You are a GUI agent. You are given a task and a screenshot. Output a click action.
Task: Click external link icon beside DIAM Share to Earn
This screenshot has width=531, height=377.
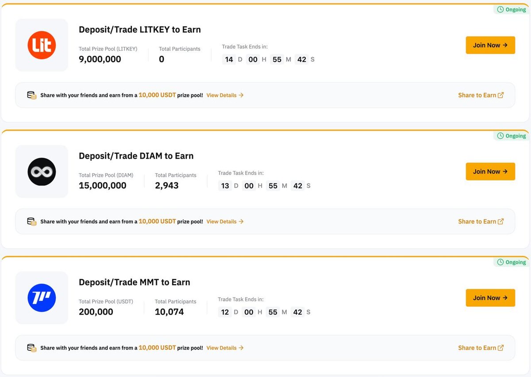[500, 222]
